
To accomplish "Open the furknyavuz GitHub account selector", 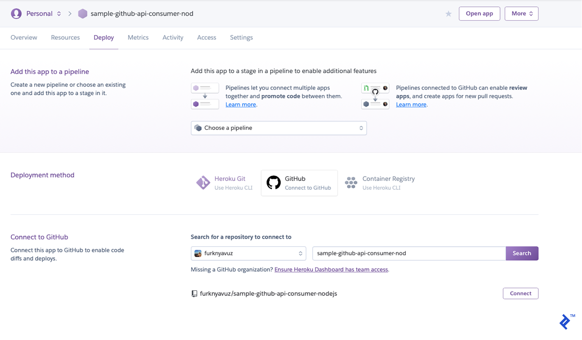I will (248, 253).
